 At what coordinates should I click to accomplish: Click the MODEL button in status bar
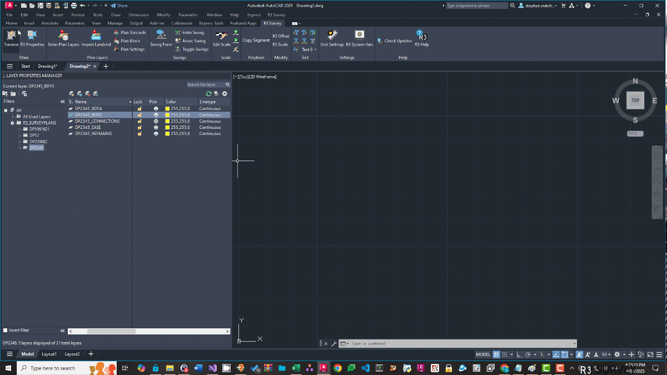point(483,354)
